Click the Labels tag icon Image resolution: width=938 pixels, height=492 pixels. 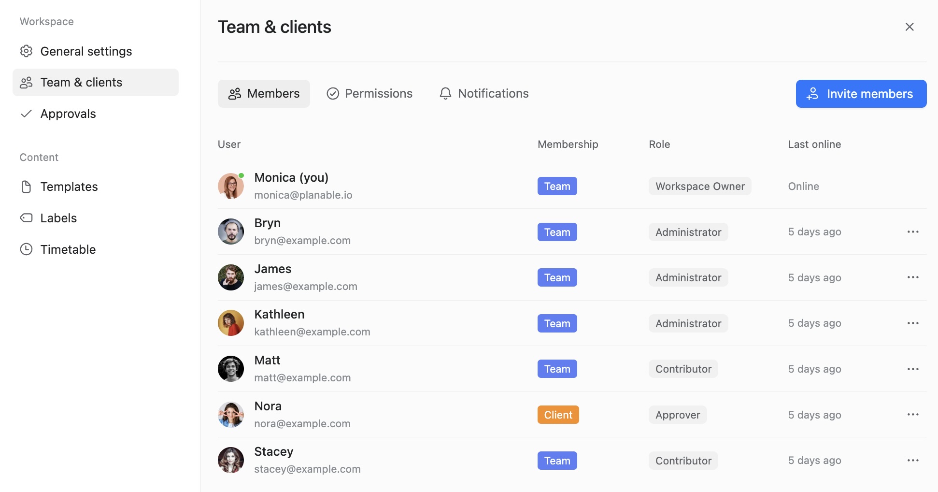click(x=26, y=218)
